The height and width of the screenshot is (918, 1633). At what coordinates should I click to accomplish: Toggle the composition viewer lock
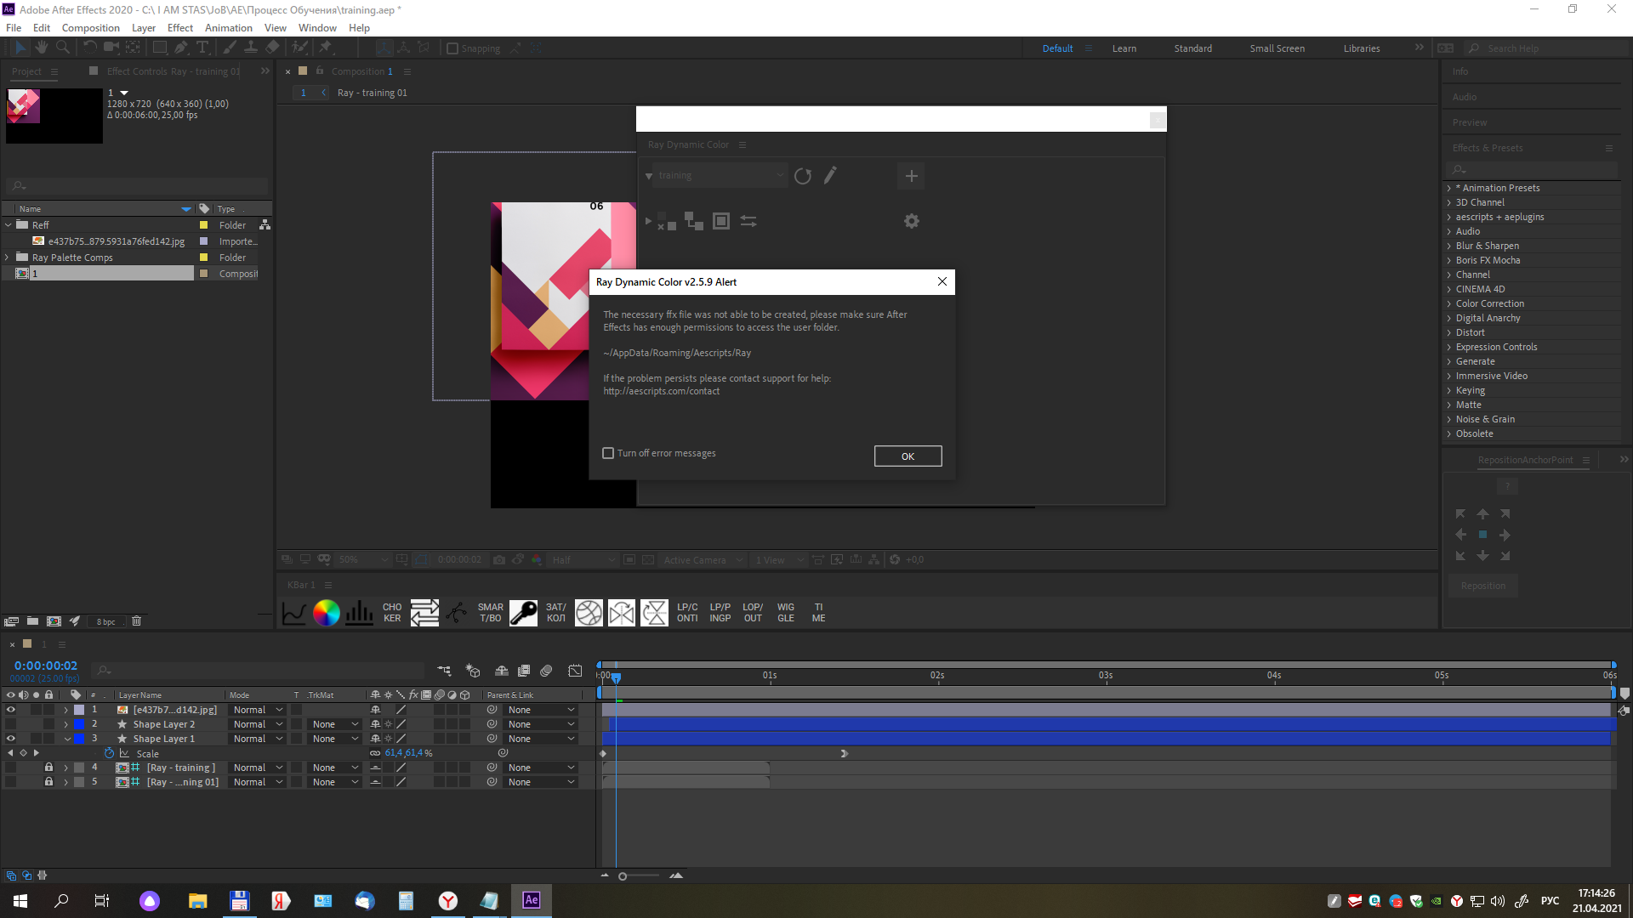(x=320, y=71)
